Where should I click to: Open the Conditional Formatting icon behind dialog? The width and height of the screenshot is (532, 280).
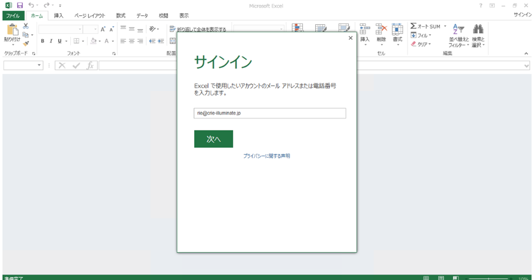[298, 29]
